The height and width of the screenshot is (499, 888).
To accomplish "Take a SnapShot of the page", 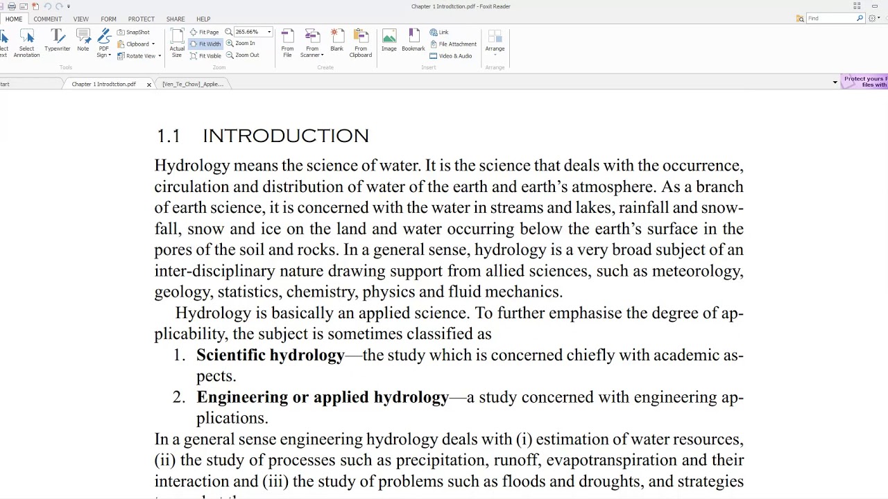I will [x=133, y=32].
